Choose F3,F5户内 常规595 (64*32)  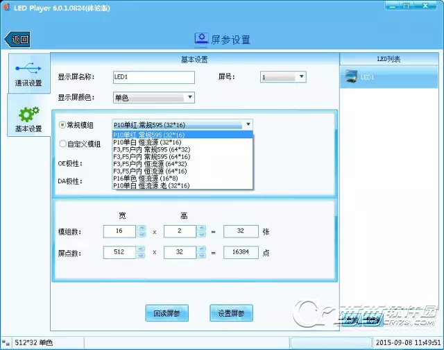pyautogui.click(x=182, y=149)
